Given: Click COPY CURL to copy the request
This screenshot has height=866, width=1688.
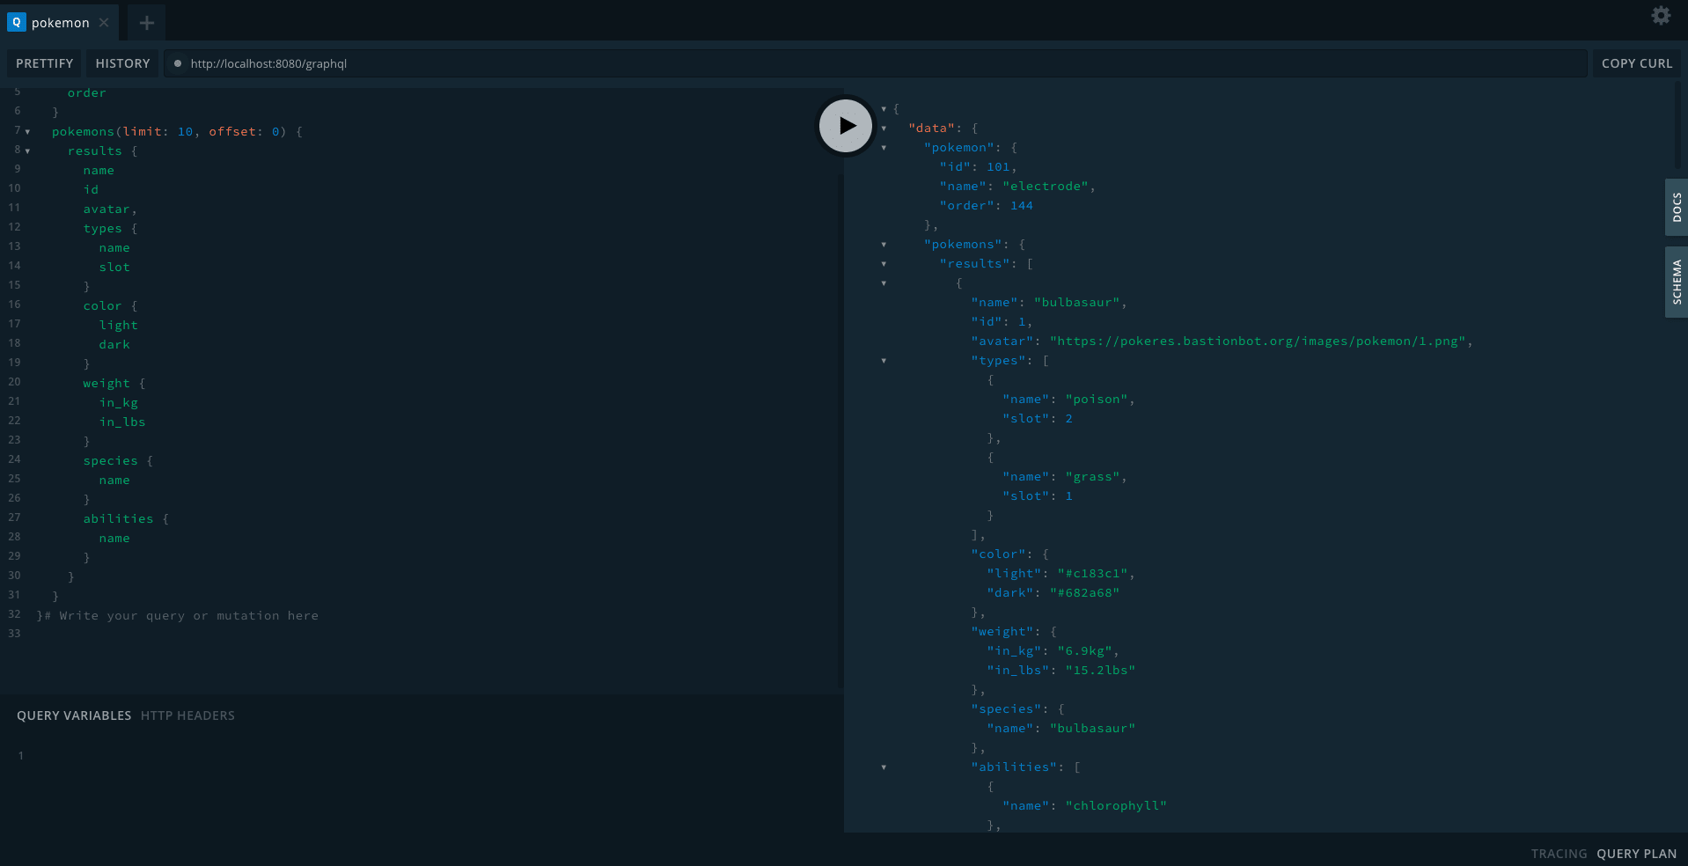Looking at the screenshot, I should tap(1636, 62).
